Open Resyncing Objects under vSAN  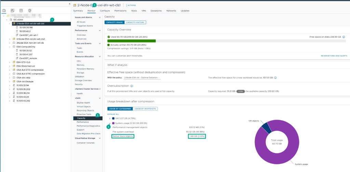[x=85, y=111]
